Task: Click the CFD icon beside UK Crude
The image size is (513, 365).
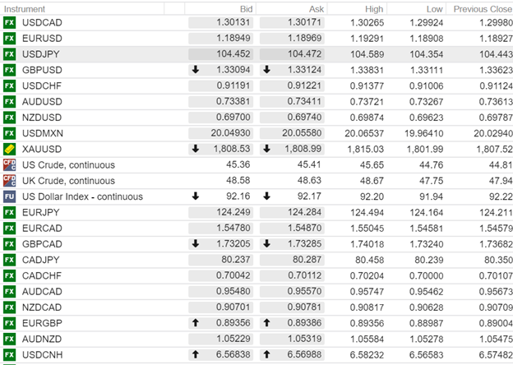Action: point(10,181)
